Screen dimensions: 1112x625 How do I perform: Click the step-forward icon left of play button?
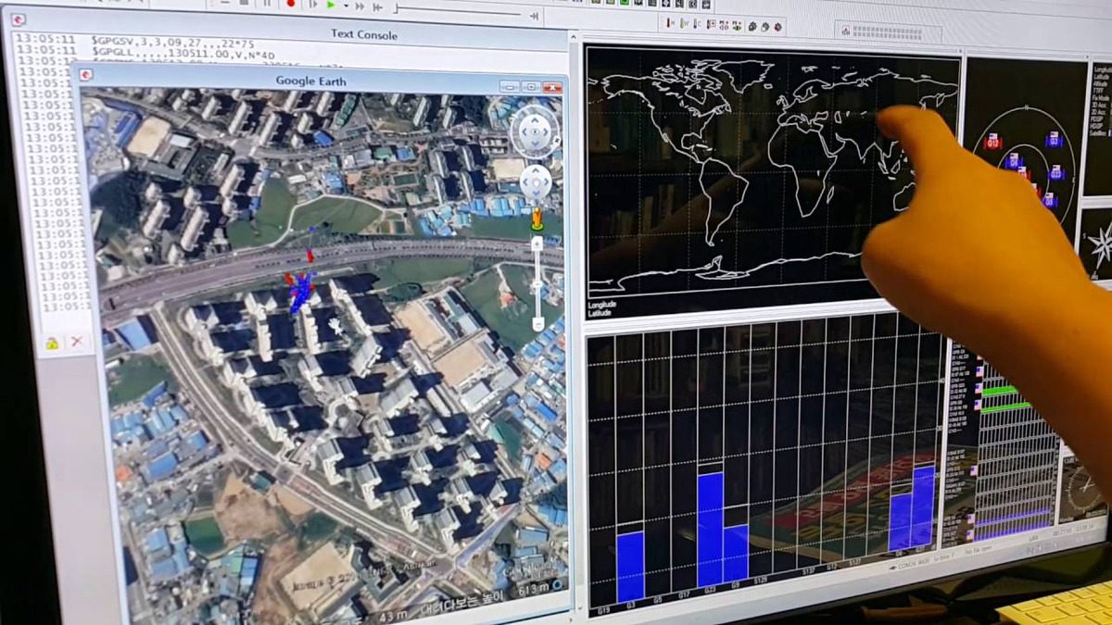pos(313,5)
